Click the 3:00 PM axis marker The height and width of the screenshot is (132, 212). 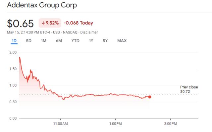tap(171, 124)
